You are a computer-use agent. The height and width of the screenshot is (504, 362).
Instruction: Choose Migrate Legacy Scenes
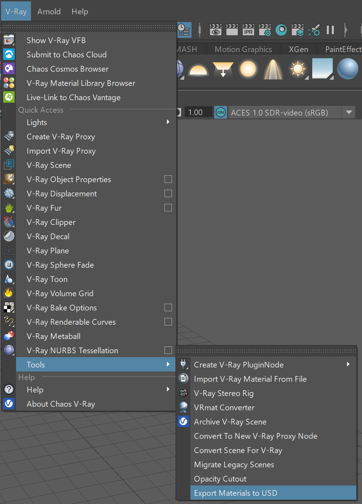point(273,464)
